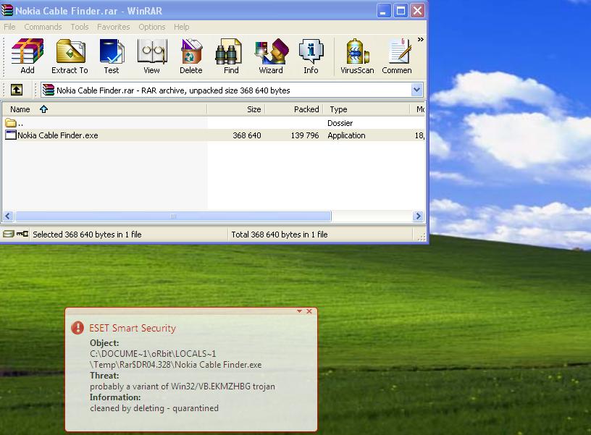
Task: Click 'Selected 368 640 bytes' status text
Action: [x=87, y=235]
